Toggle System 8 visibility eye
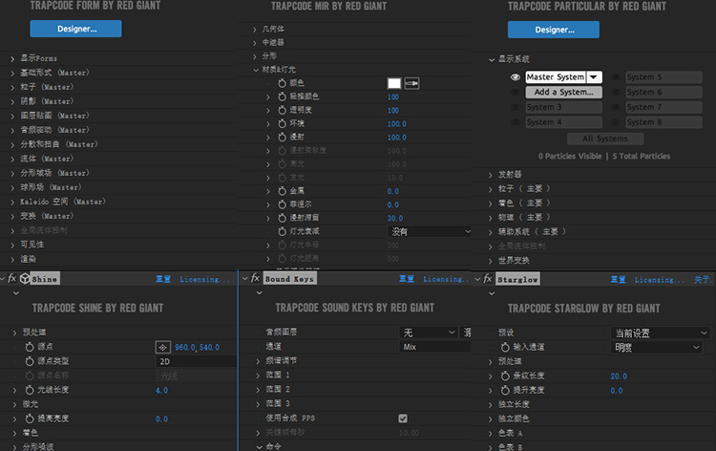 point(616,122)
